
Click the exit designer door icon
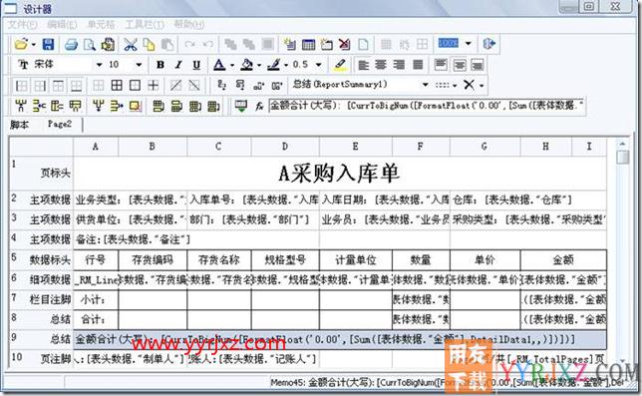click(488, 44)
